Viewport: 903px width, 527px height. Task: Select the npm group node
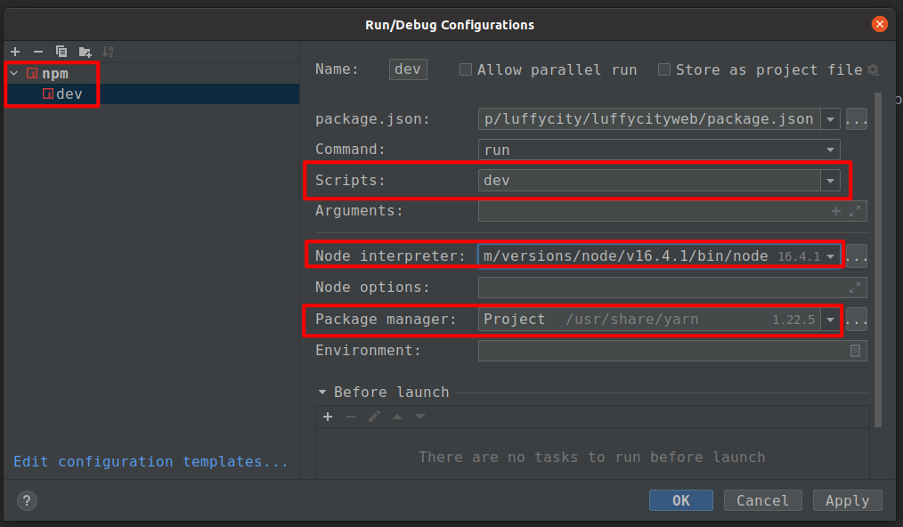tap(54, 73)
